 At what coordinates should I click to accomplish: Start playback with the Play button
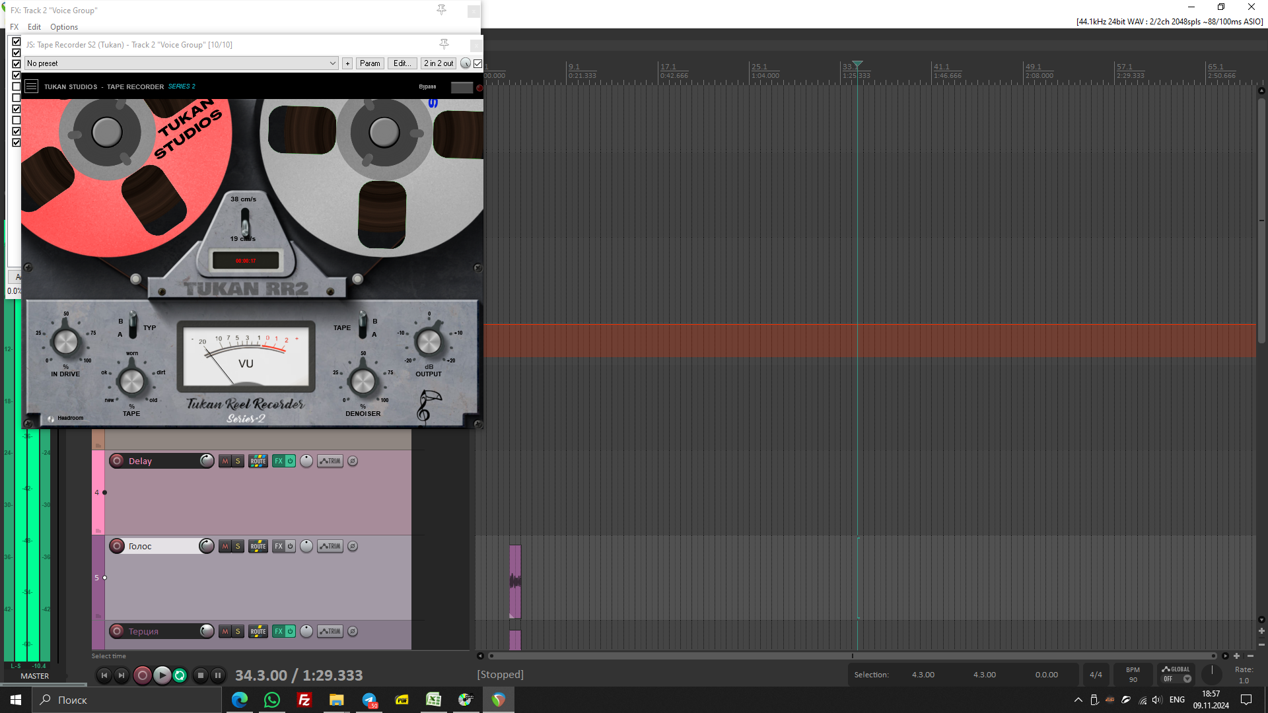pyautogui.click(x=162, y=675)
